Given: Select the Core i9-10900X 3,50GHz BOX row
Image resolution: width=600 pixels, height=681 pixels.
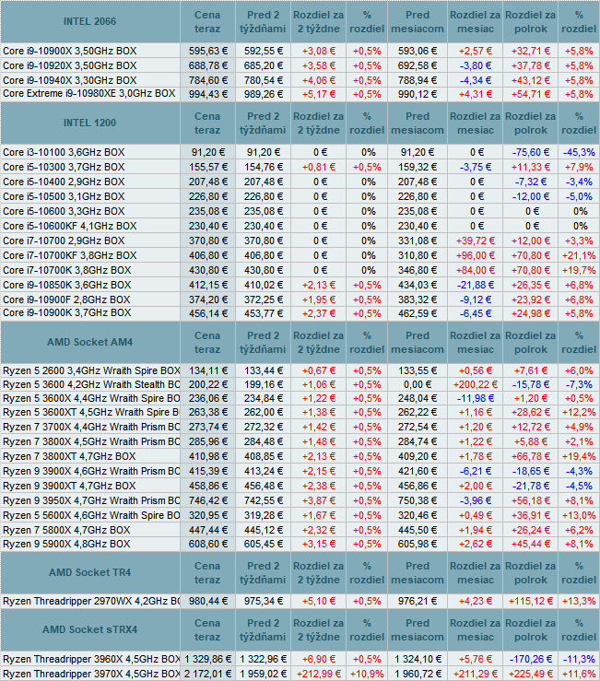Looking at the screenshot, I should coord(300,51).
